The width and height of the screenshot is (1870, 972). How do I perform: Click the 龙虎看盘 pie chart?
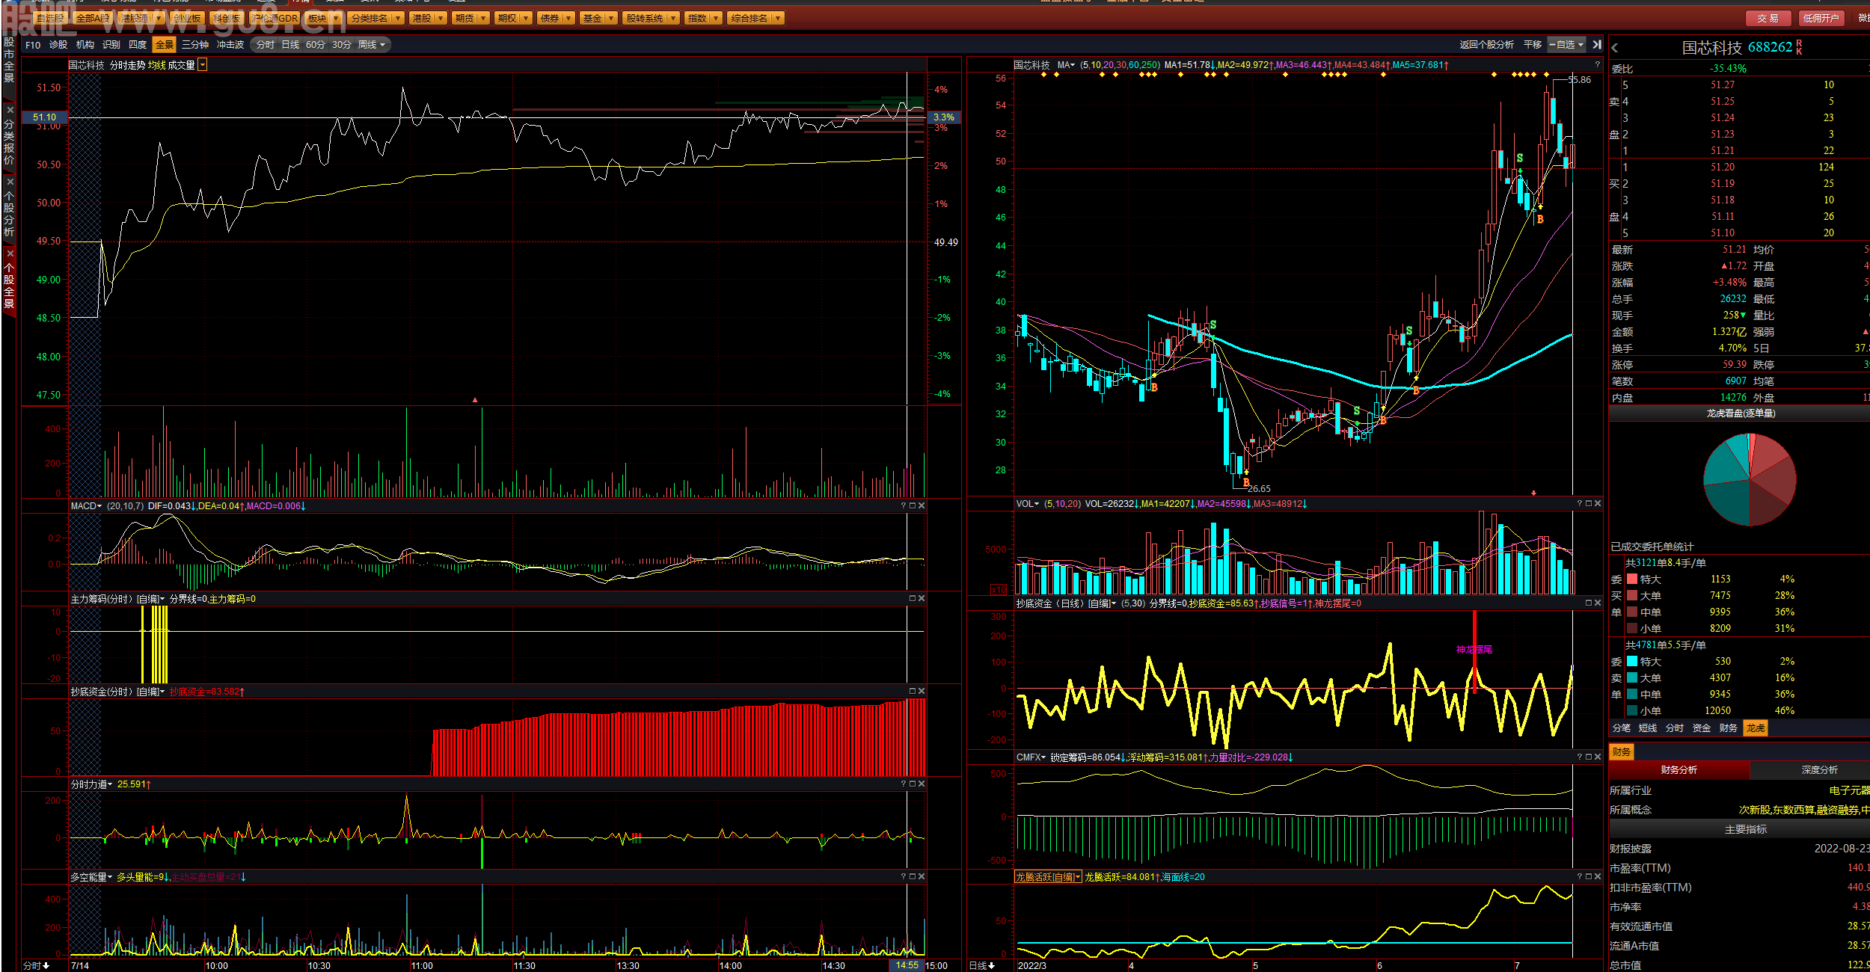[1750, 479]
